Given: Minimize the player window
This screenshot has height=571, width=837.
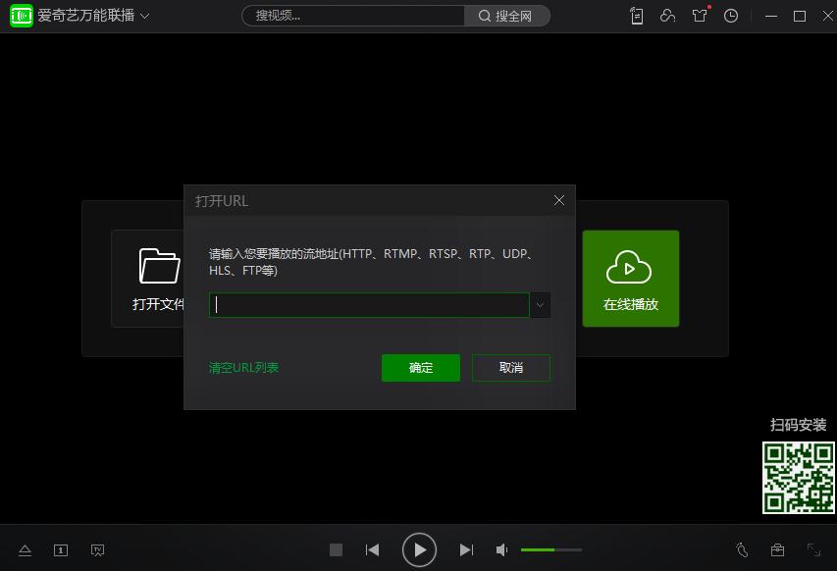Looking at the screenshot, I should tap(771, 16).
